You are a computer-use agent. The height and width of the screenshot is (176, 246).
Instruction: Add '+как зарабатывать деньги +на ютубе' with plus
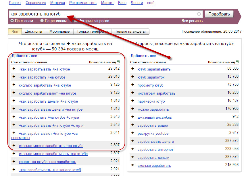tap(14, 109)
